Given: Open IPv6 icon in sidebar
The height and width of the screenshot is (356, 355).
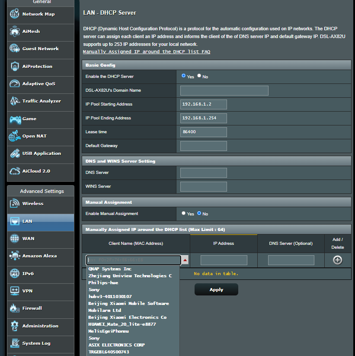Looking at the screenshot, I should [15, 273].
